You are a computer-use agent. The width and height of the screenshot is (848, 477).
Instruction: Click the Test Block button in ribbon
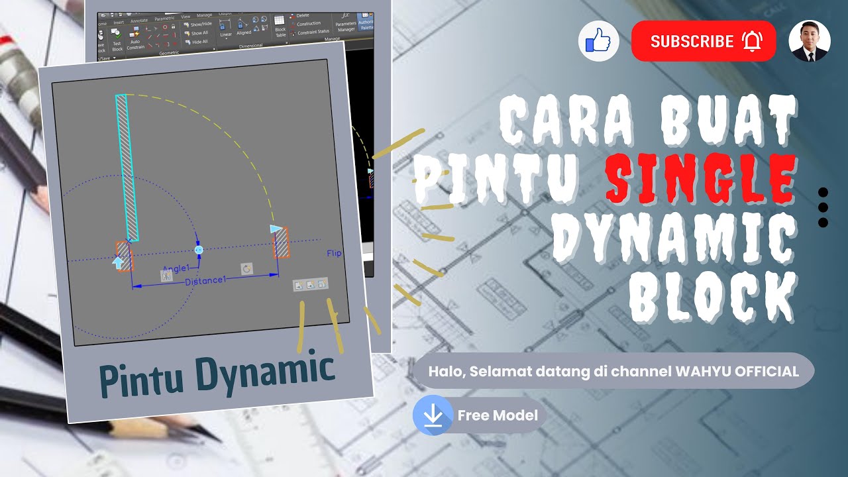coord(117,40)
